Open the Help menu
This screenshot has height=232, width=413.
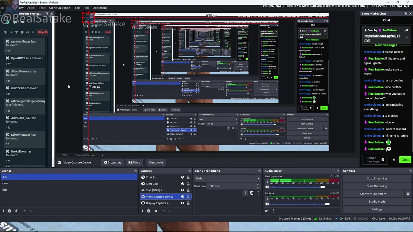tap(86, 8)
